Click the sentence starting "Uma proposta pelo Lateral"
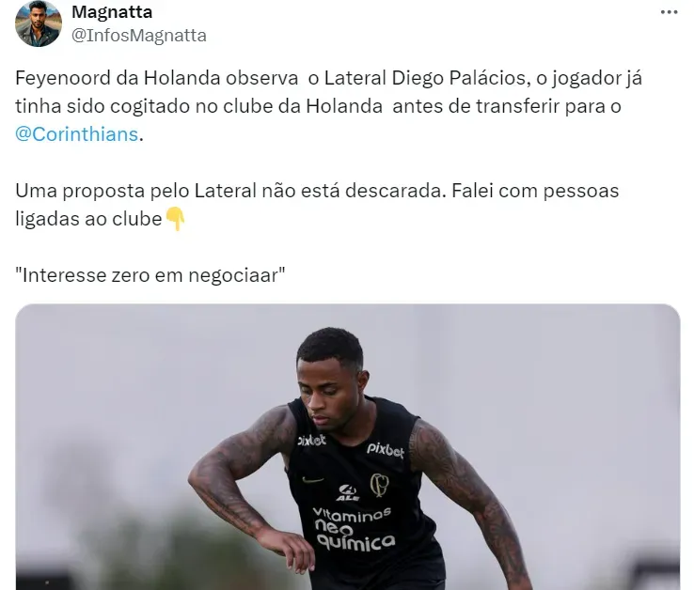The image size is (694, 590). tap(230, 191)
